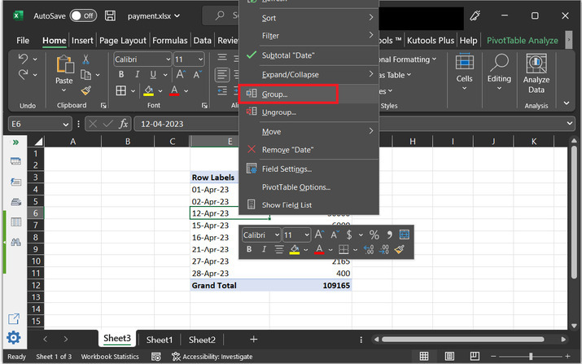Image resolution: width=582 pixels, height=364 pixels.
Task: Click the Accounting dollar format on mini toolbar
Action: 349,235
